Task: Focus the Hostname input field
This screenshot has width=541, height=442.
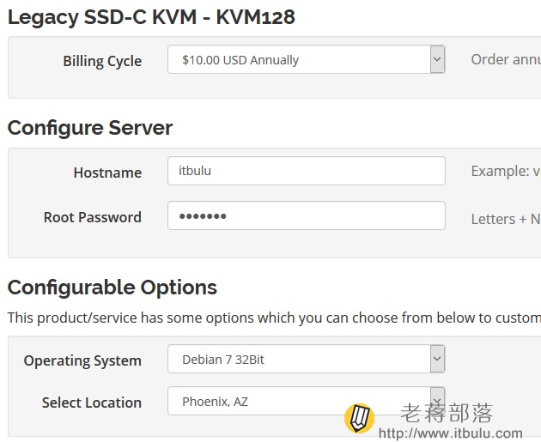Action: [306, 171]
